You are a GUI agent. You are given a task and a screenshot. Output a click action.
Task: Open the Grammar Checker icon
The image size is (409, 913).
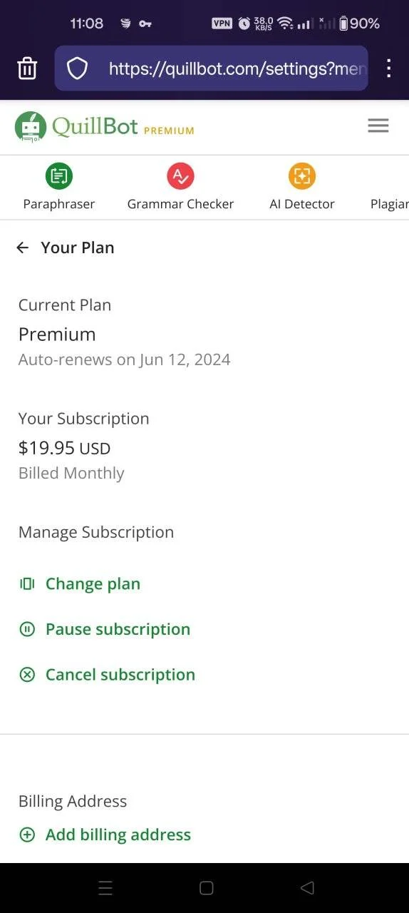(180, 175)
